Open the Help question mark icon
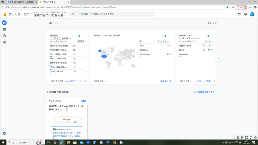This screenshot has width=258, height=145. point(245,14)
